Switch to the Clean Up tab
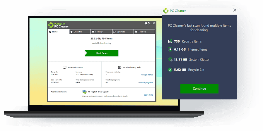 (x=80, y=32)
